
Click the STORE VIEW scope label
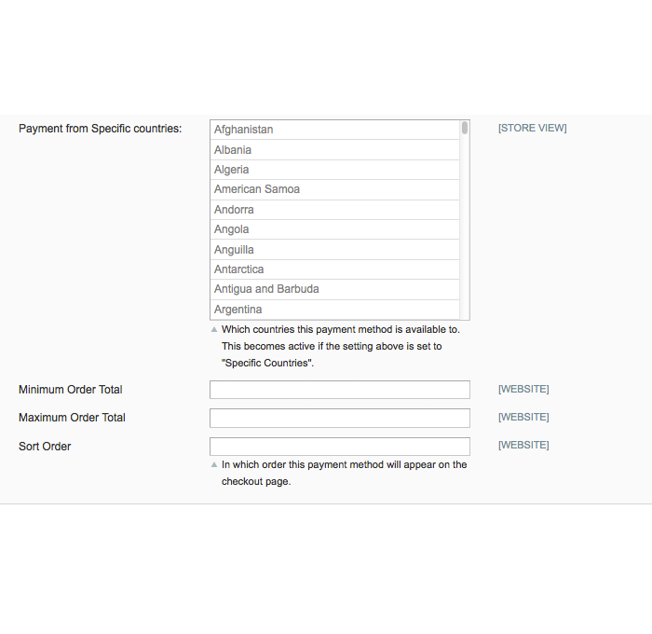pyautogui.click(x=532, y=129)
